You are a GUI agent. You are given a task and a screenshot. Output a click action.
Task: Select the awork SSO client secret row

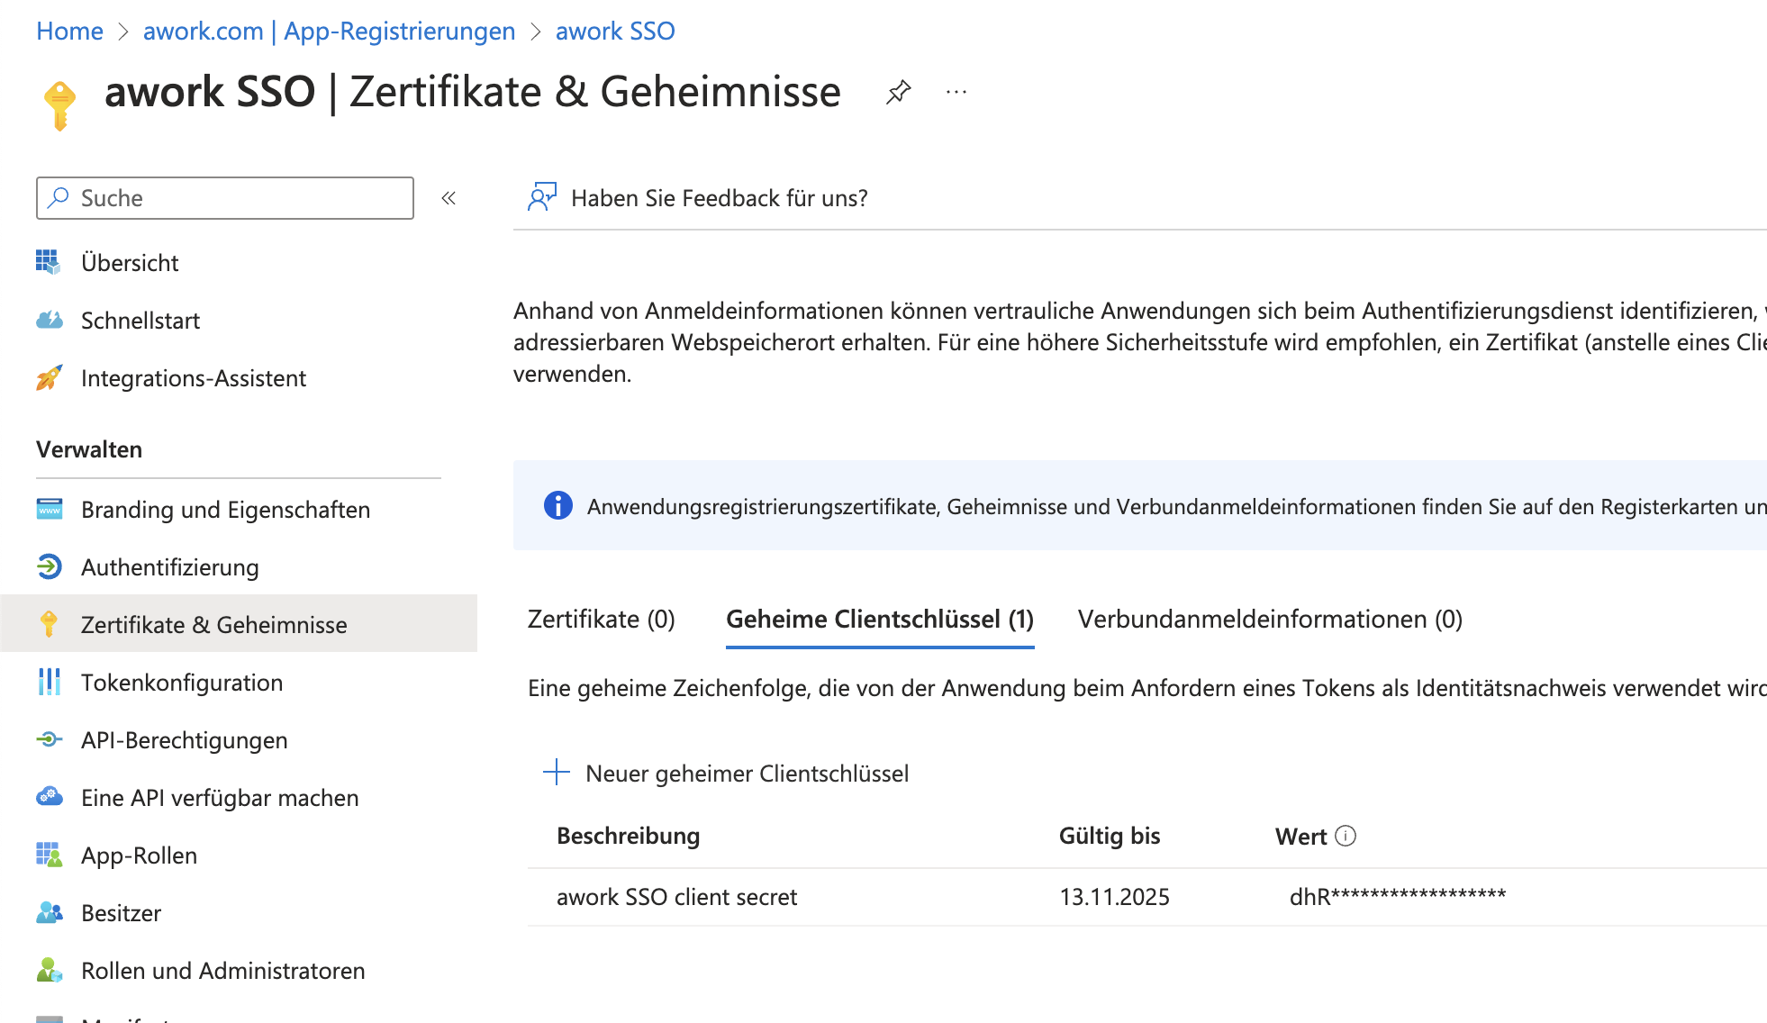(1146, 897)
